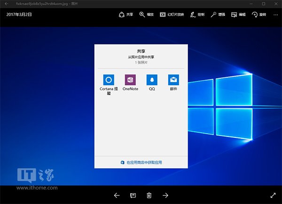This screenshot has width=282, height=204.
Task: Select the Zoom (缩放) magnifier tool
Action: click(x=146, y=15)
